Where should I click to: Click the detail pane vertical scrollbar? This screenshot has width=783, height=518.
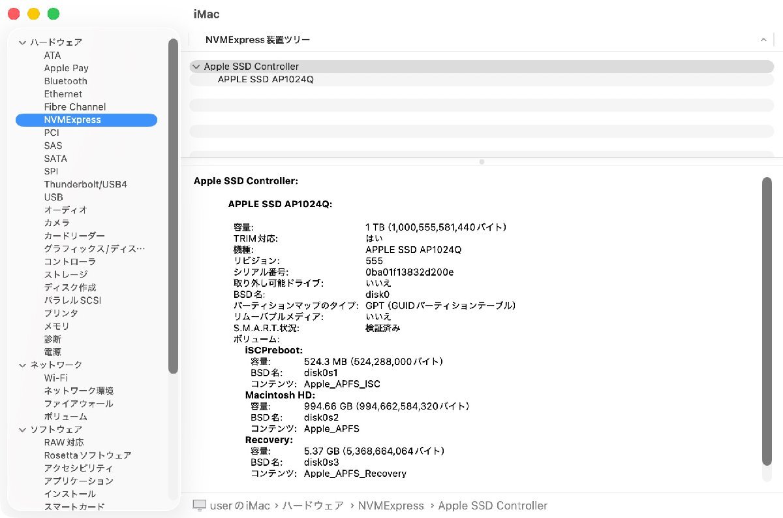767,320
